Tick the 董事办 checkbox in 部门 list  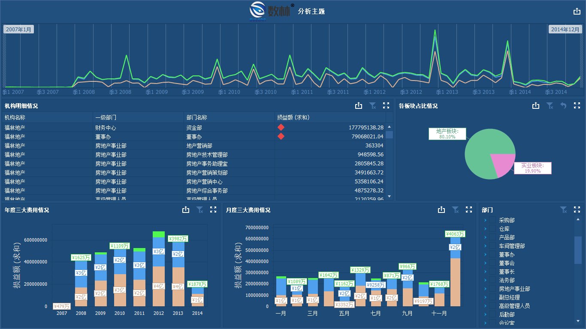pos(492,254)
